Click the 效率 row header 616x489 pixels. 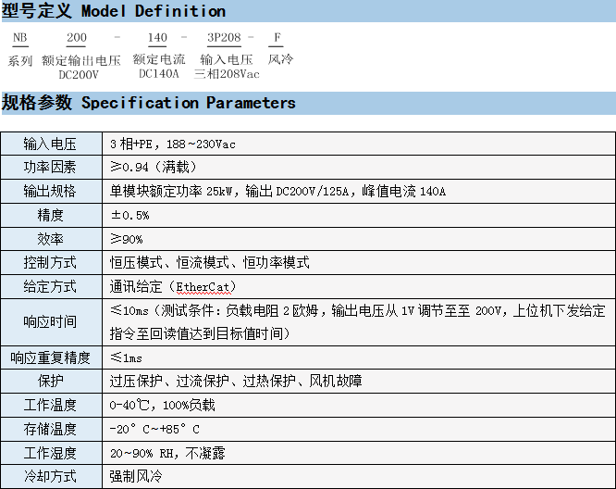pyautogui.click(x=50, y=239)
